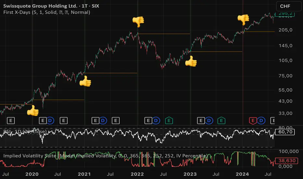303x179 pixels.
Task: Open the CHF currency selector
Action: (288, 6)
